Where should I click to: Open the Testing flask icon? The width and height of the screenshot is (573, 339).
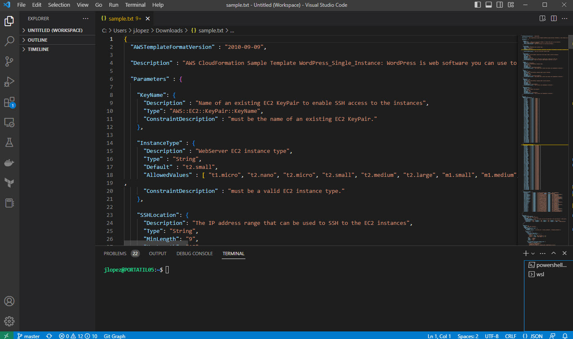(x=9, y=142)
